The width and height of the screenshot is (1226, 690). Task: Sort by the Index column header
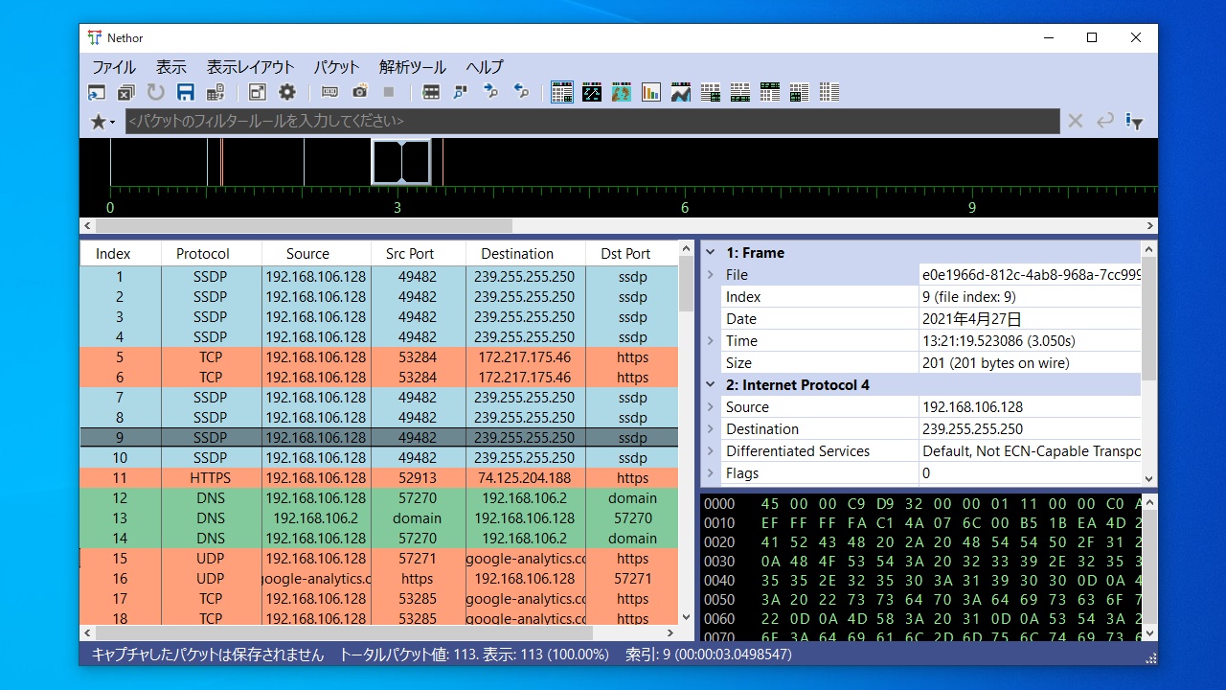(x=113, y=254)
